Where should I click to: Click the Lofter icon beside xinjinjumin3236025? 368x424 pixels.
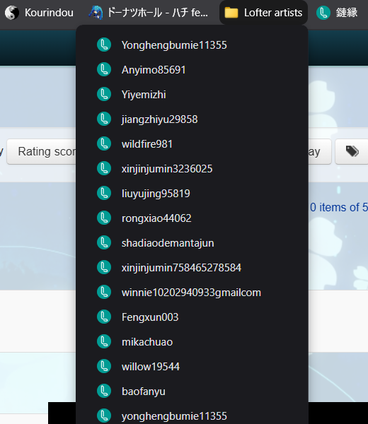[104, 168]
